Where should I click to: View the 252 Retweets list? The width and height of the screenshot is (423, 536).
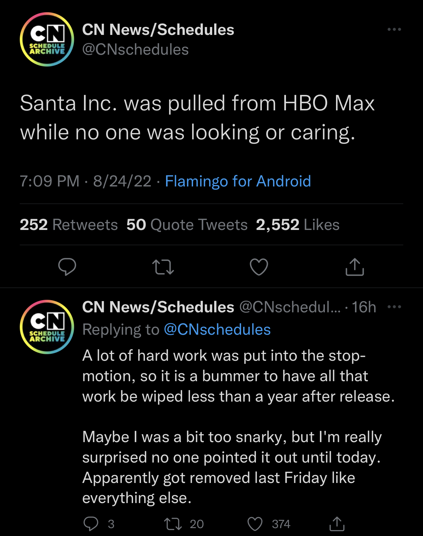click(x=69, y=225)
